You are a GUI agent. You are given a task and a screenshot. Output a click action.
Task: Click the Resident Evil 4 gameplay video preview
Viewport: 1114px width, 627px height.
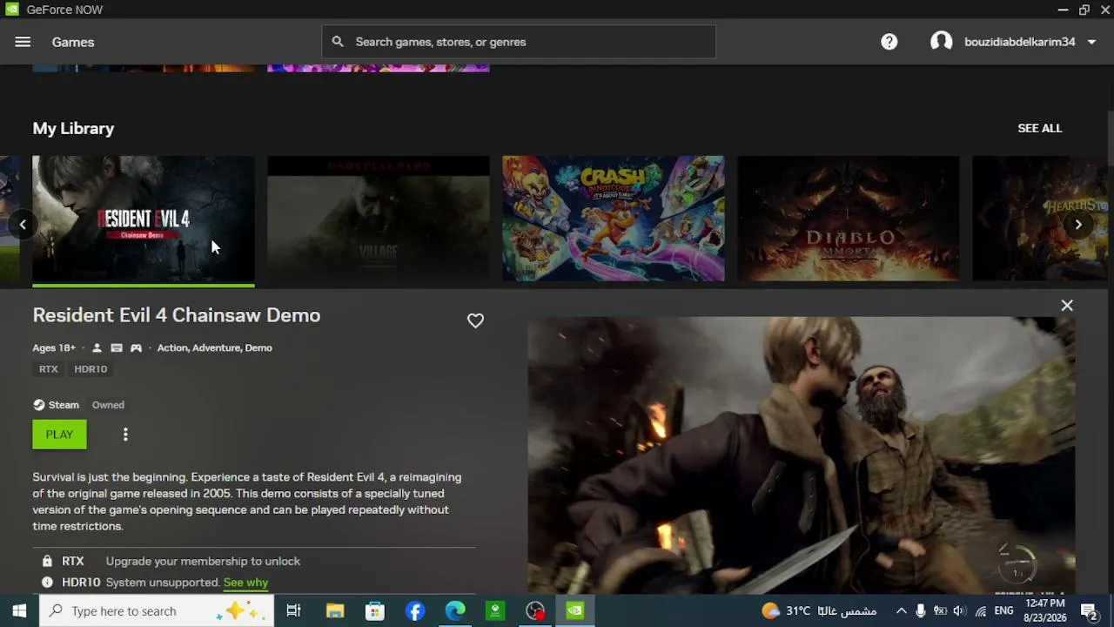801,455
